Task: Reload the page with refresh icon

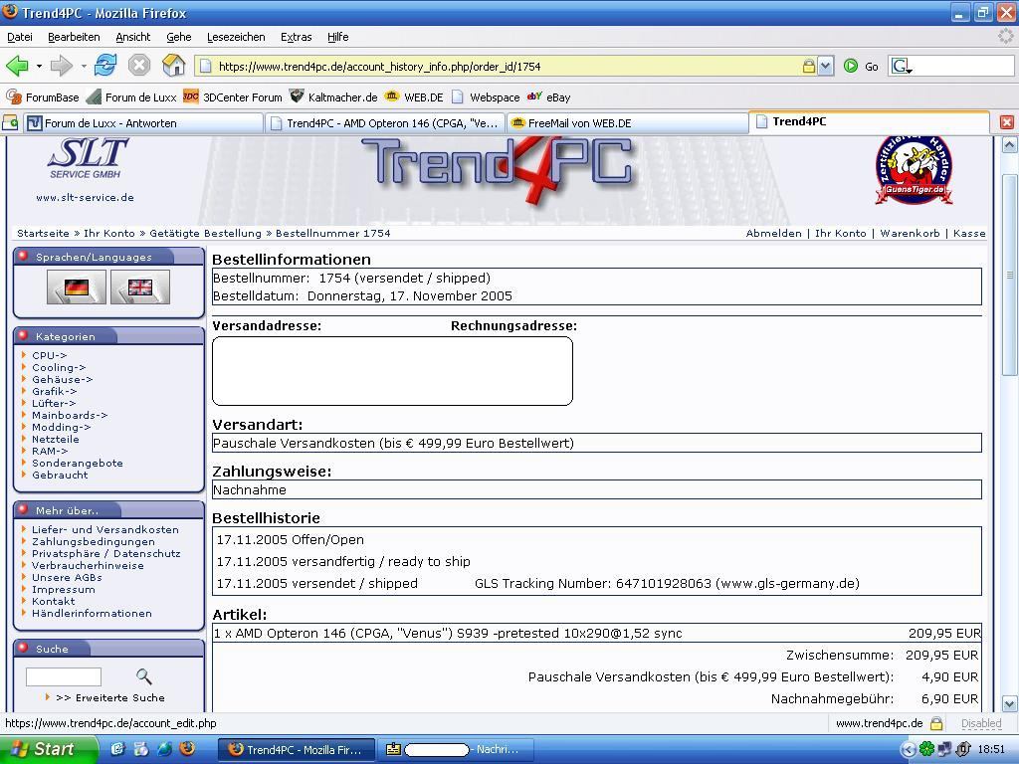Action: point(105,66)
